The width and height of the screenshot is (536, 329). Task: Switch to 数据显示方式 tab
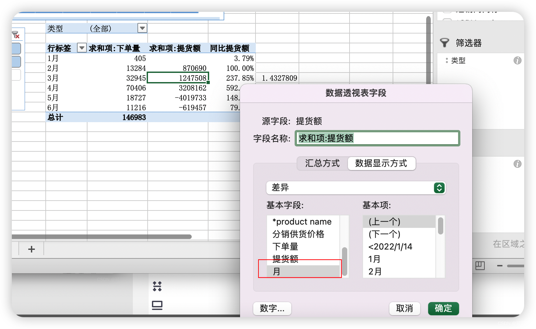pyautogui.click(x=381, y=163)
